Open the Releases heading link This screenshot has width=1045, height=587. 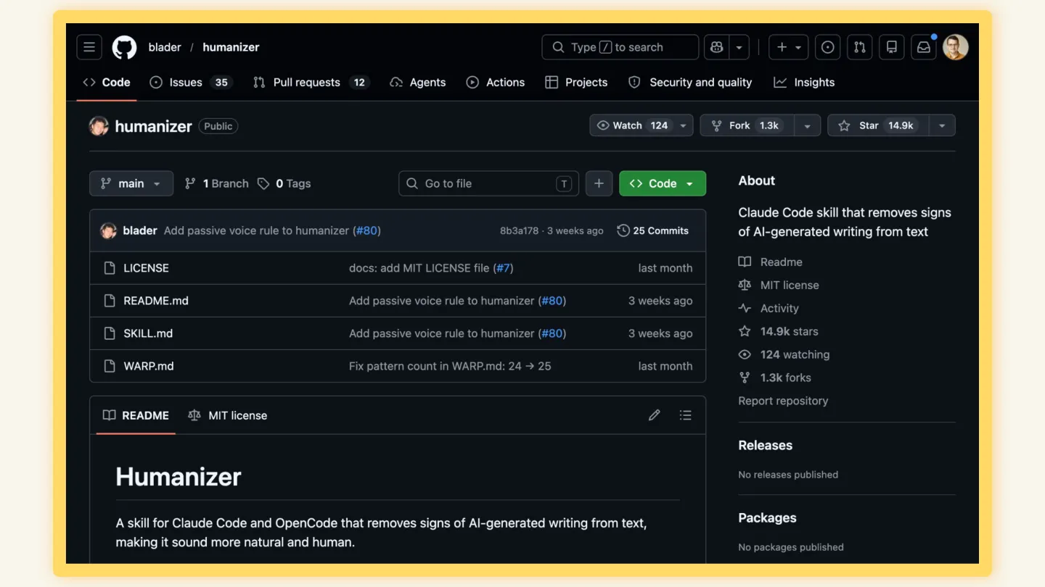pos(766,445)
